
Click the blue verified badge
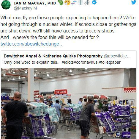pyautogui.click(x=94, y=2)
